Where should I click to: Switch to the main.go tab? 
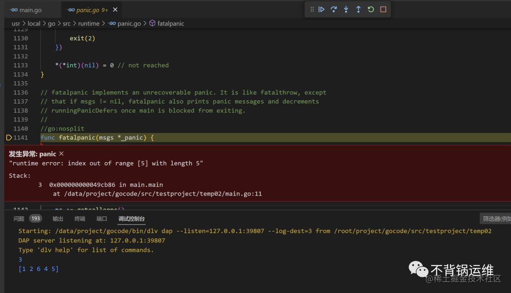(26, 10)
